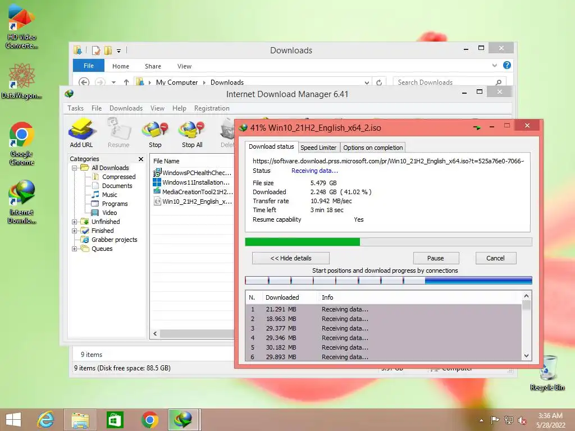Open Internet Download Manager desktop shortcut

coord(21,202)
